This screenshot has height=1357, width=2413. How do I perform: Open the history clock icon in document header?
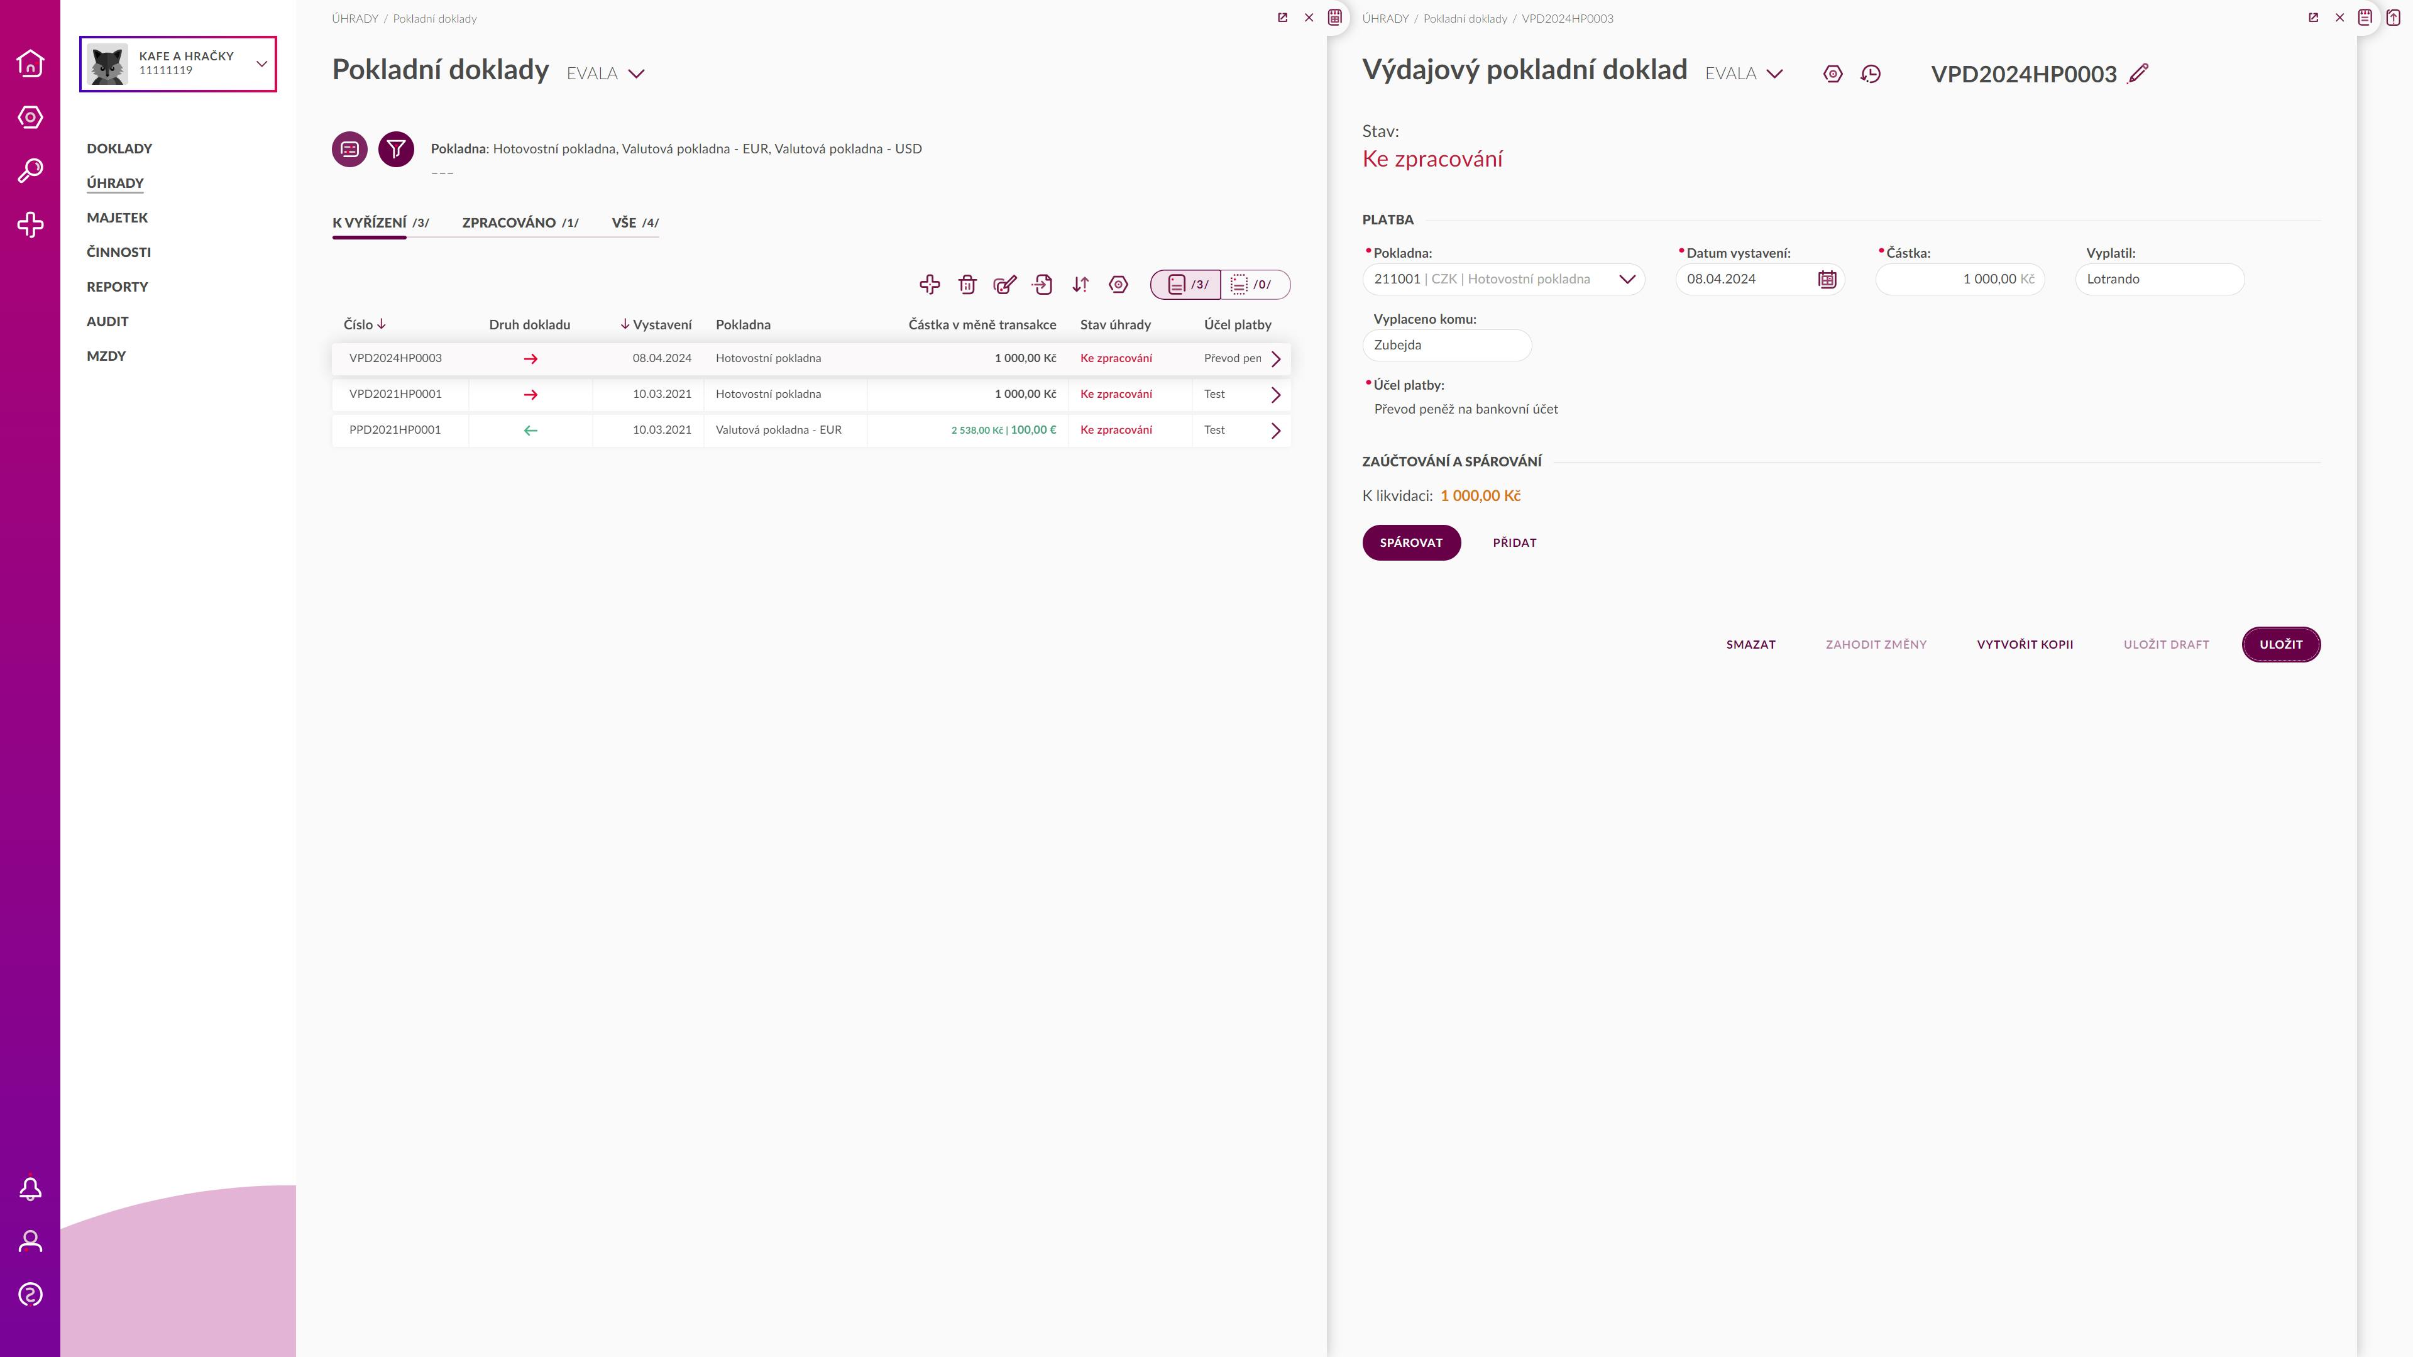[1871, 74]
